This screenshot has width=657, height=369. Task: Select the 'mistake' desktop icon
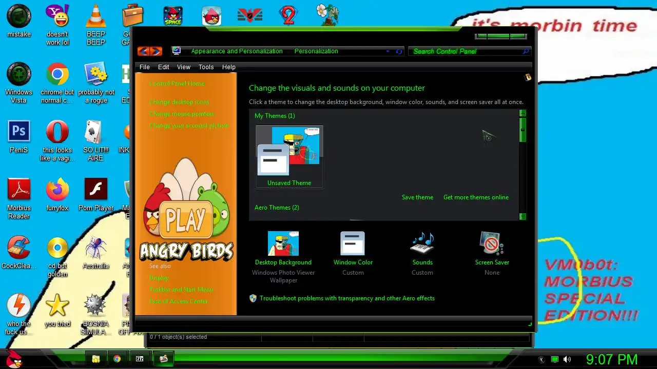click(x=18, y=21)
